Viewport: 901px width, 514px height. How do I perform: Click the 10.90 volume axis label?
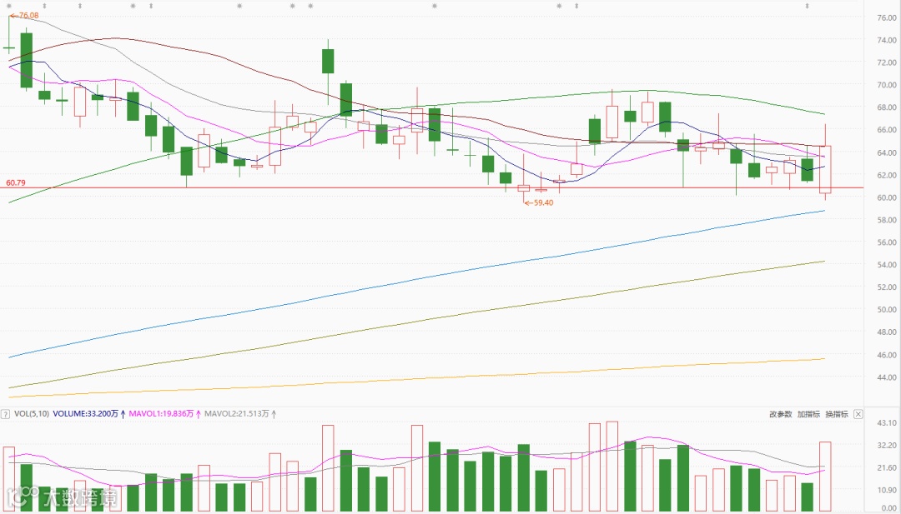click(x=887, y=491)
